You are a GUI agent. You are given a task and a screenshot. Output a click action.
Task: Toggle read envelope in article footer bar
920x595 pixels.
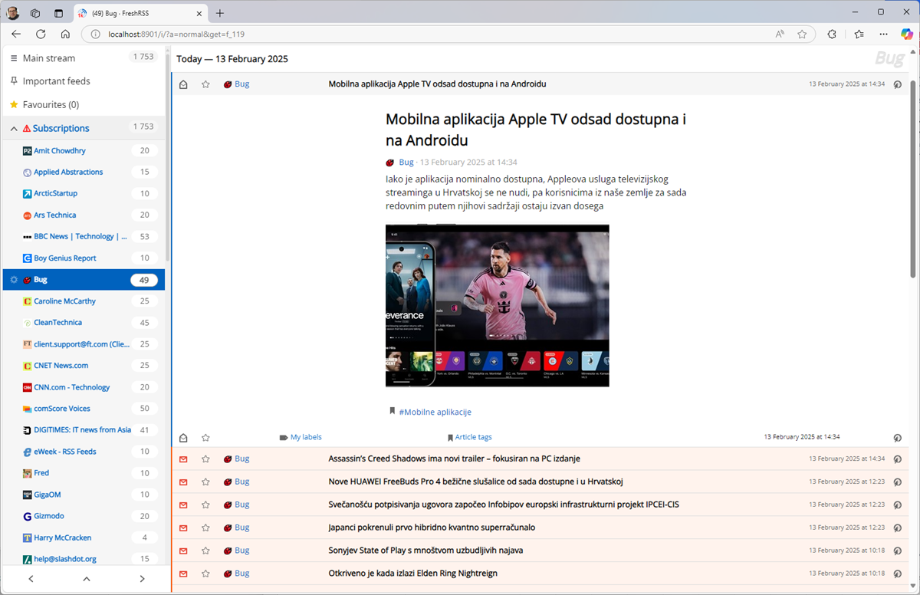(183, 438)
